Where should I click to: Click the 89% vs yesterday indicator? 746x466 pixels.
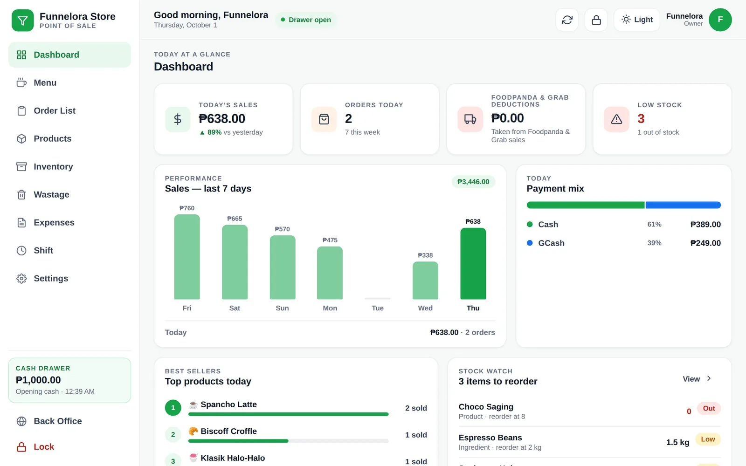pyautogui.click(x=231, y=132)
